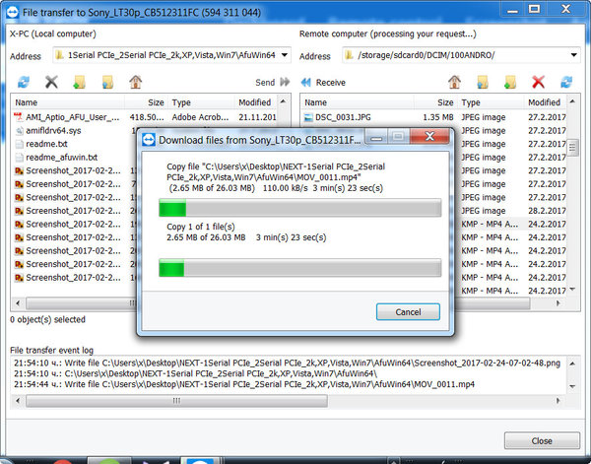591x464 pixels.
Task: Click the current file progress bar
Action: pyautogui.click(x=300, y=208)
